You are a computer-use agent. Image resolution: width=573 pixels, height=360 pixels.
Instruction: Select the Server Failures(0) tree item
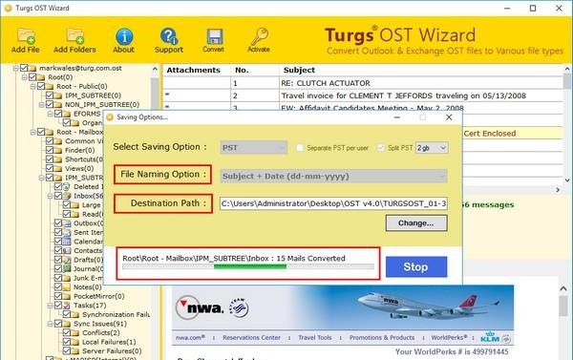point(112,351)
